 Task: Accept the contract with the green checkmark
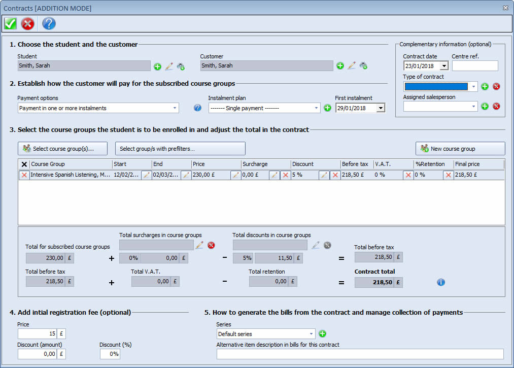pyautogui.click(x=10, y=24)
